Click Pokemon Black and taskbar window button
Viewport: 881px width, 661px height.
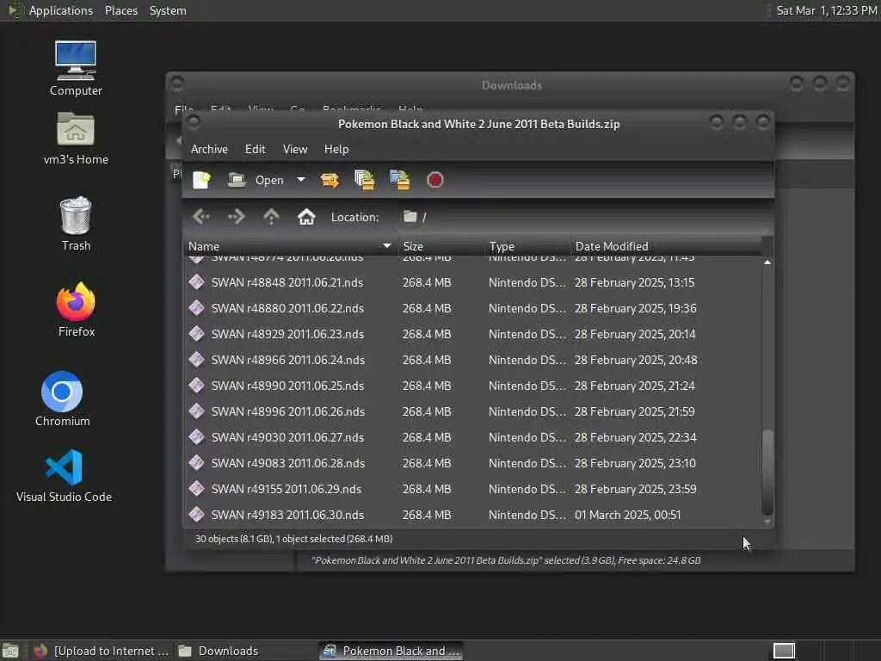(391, 651)
